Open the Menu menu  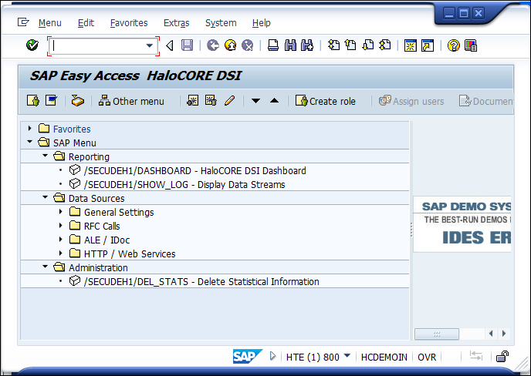point(49,23)
